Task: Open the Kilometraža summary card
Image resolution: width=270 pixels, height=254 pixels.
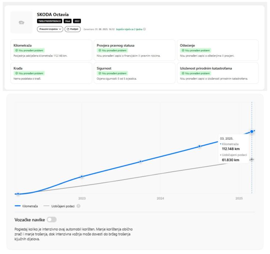Action: point(51,50)
